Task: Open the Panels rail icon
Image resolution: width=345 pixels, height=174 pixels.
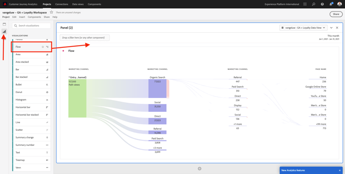Action: [4, 24]
